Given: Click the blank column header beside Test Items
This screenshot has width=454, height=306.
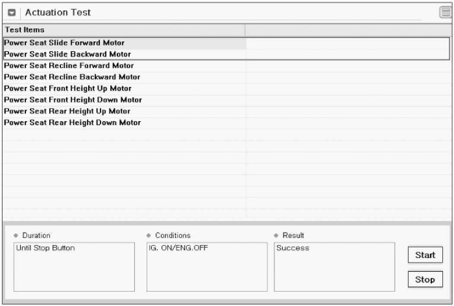Looking at the screenshot, I should click(348, 30).
